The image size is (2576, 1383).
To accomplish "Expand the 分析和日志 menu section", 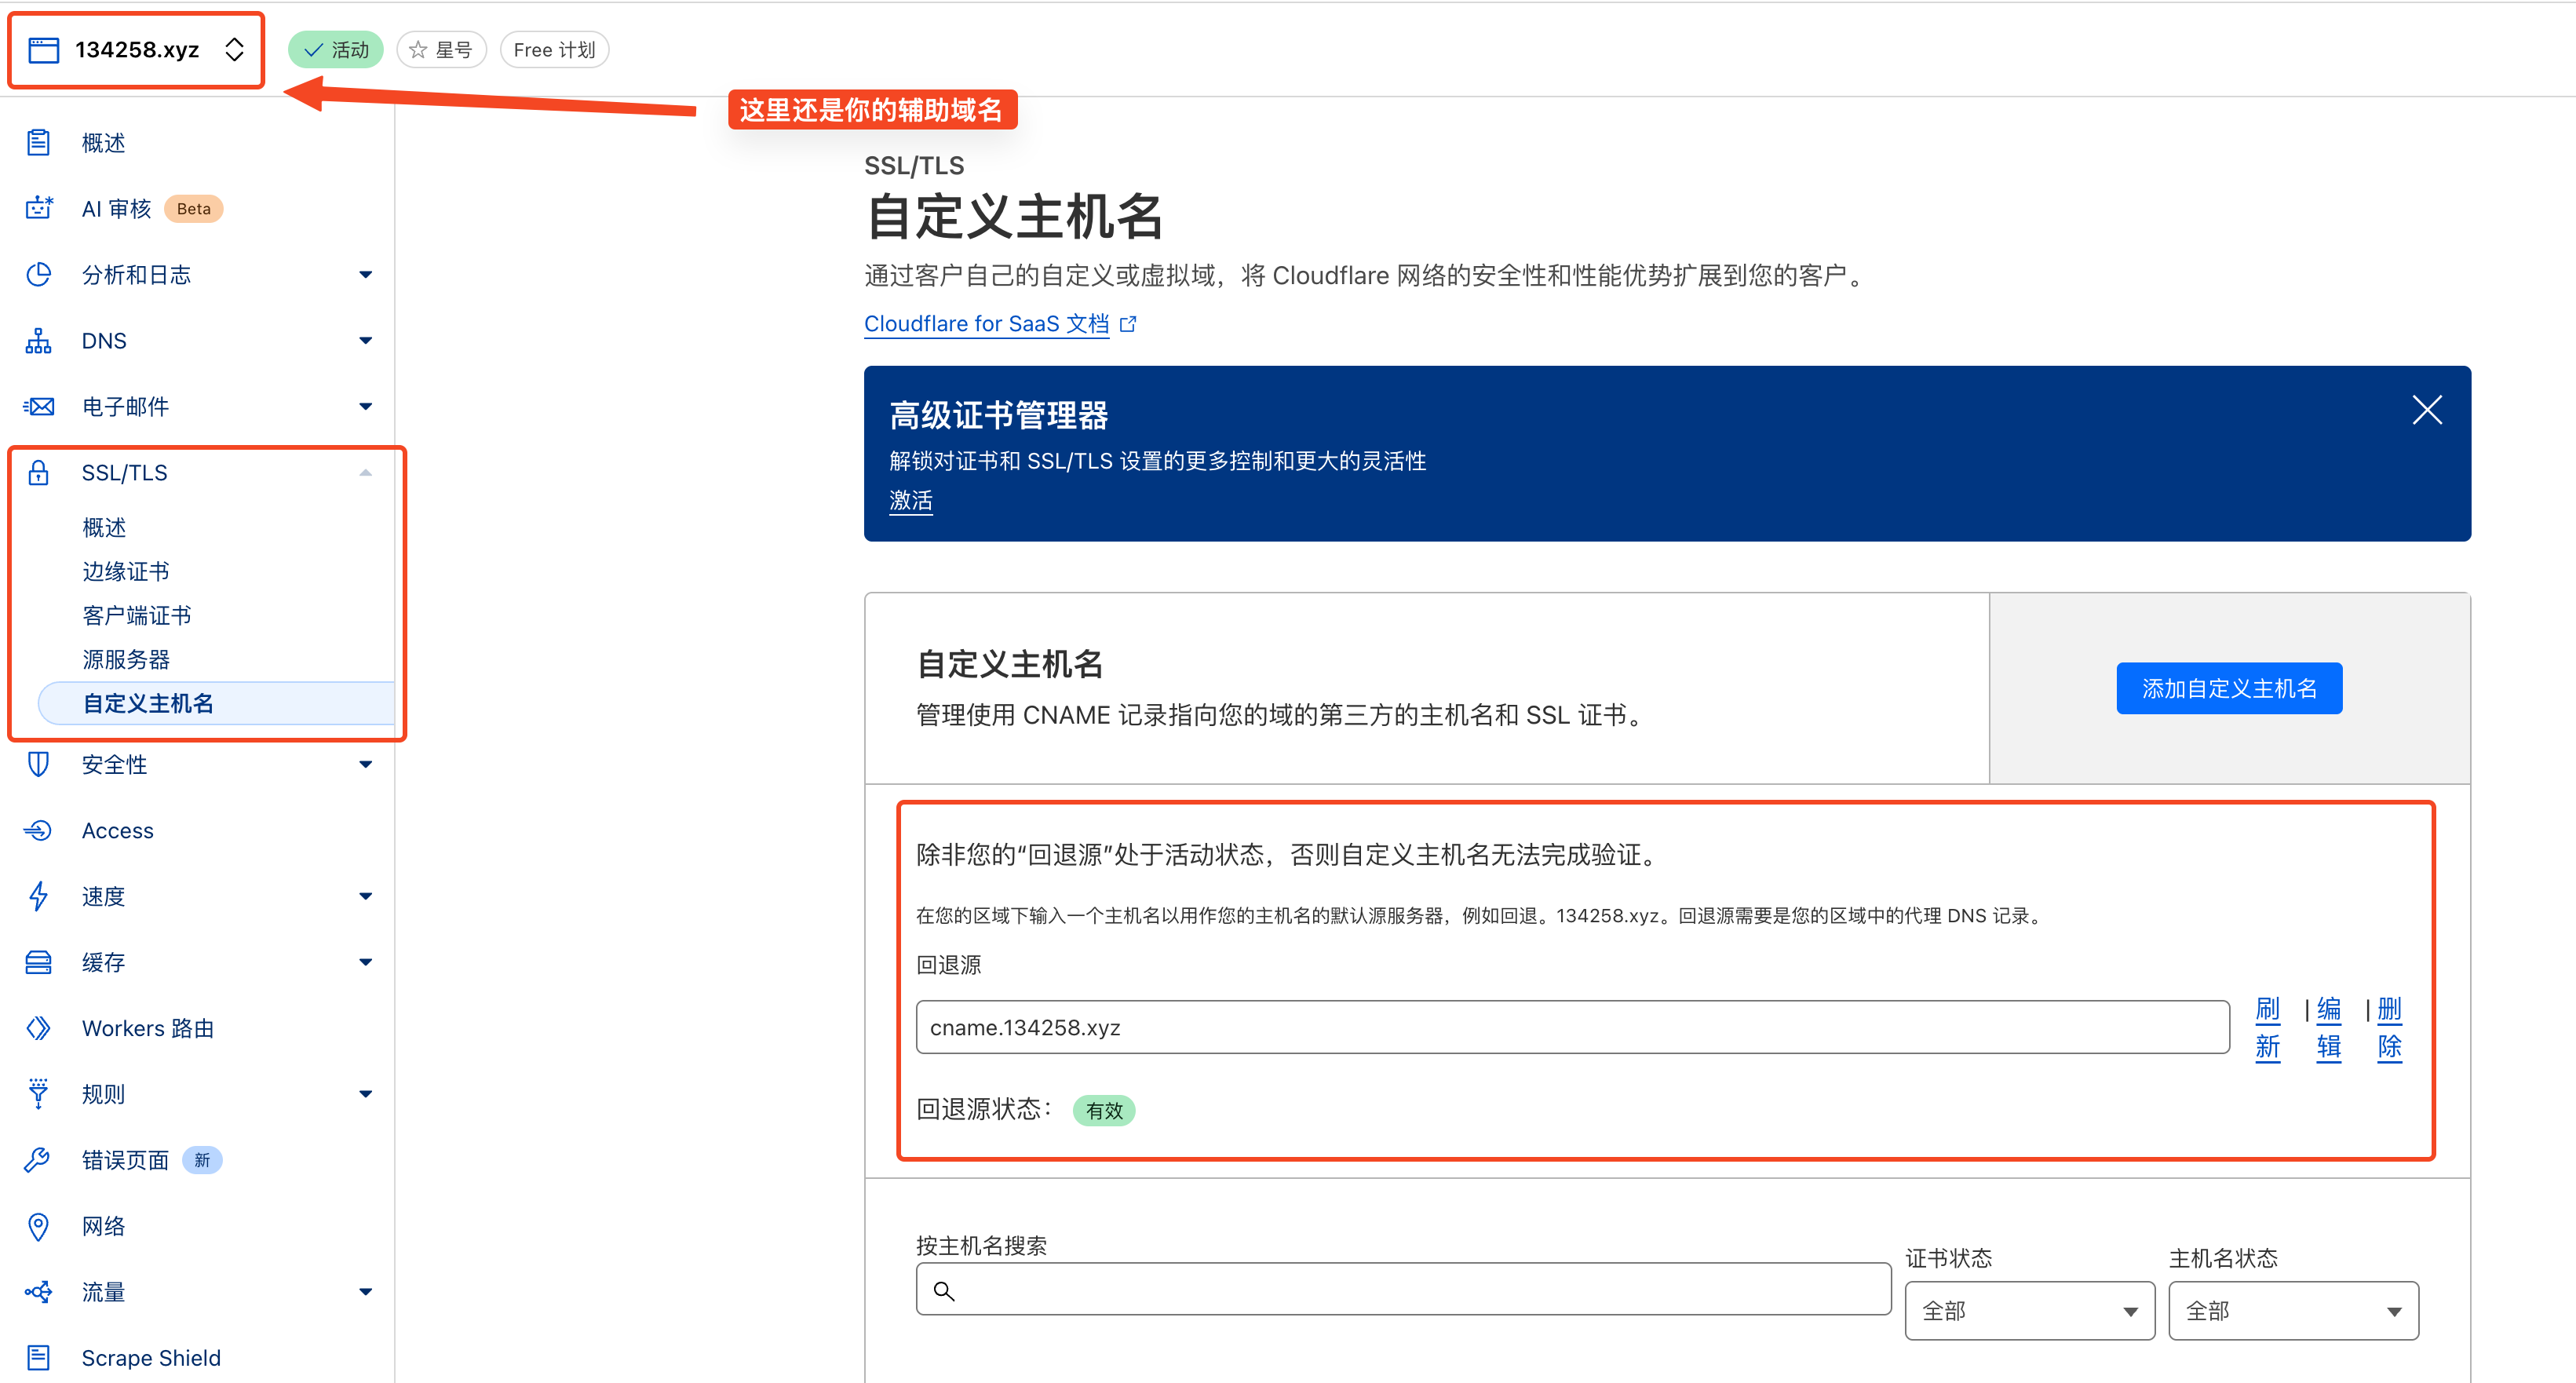I will 365,275.
